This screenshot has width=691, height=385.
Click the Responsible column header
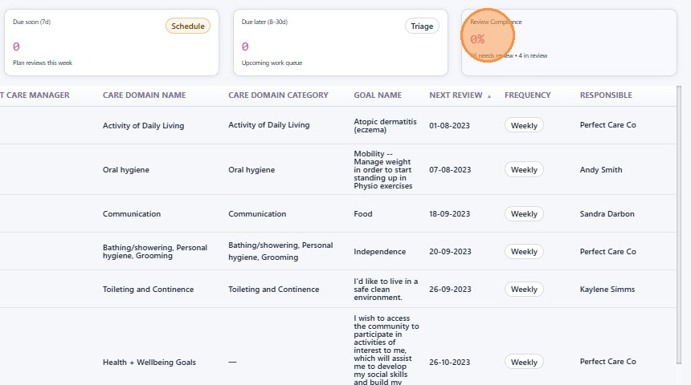(x=606, y=95)
